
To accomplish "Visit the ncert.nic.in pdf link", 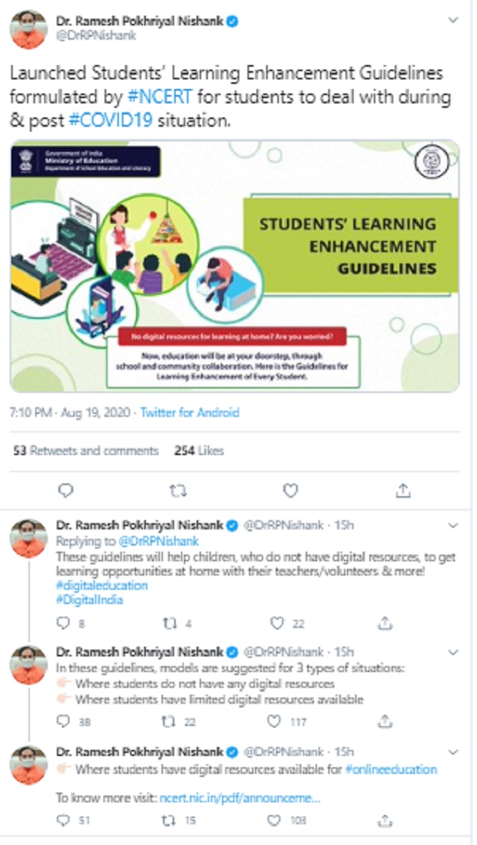I will coord(240,798).
